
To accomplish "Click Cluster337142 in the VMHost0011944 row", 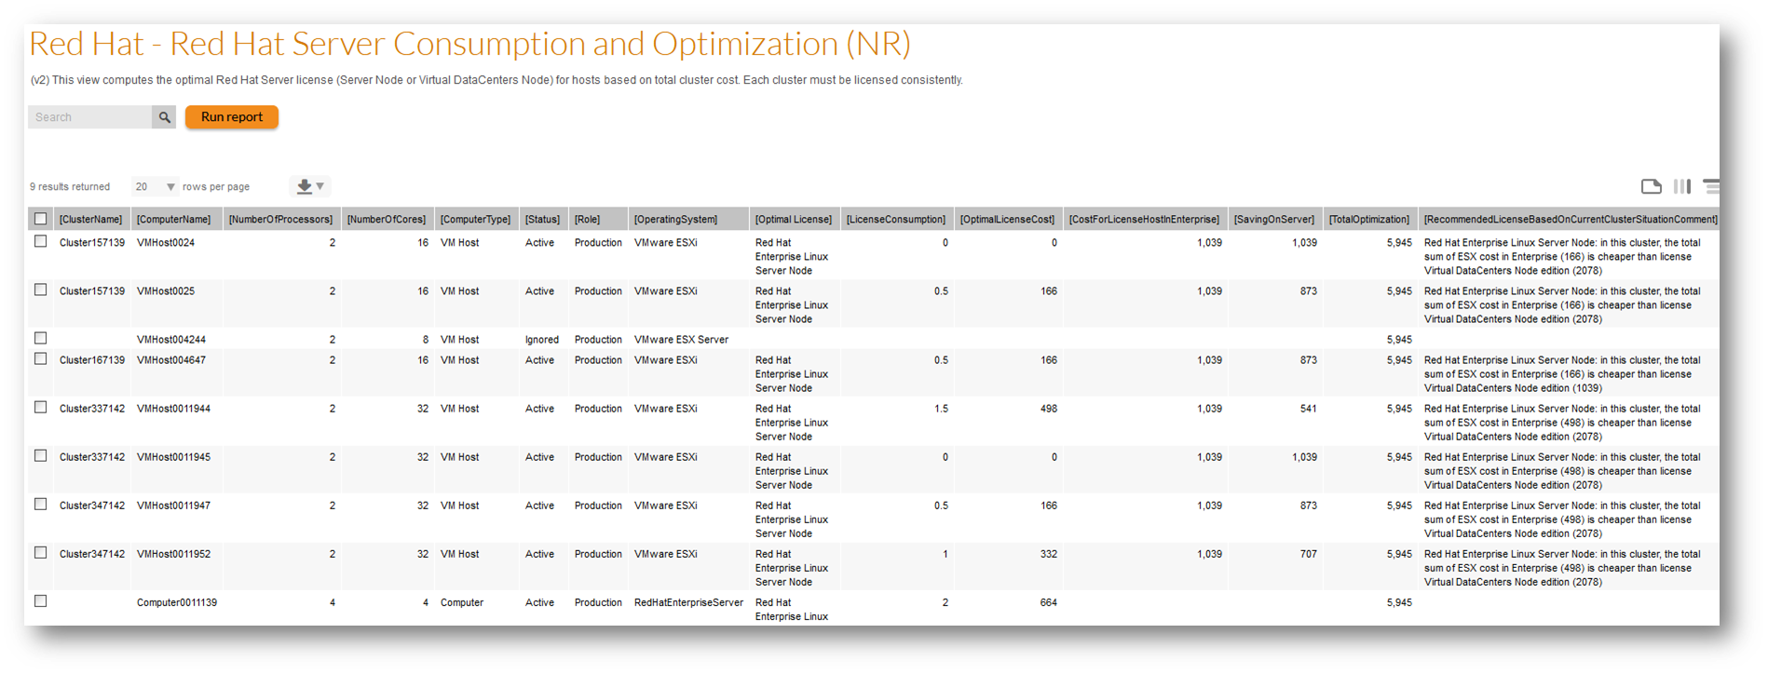I will 92,409.
